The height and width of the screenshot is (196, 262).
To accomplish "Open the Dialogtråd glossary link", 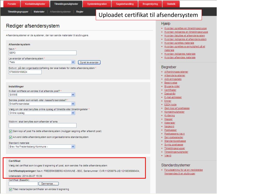I will pyautogui.click(x=170, y=94).
